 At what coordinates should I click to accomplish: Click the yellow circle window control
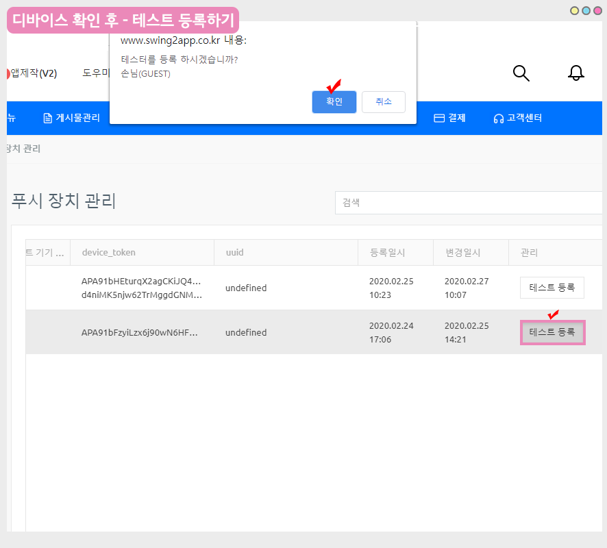(574, 10)
